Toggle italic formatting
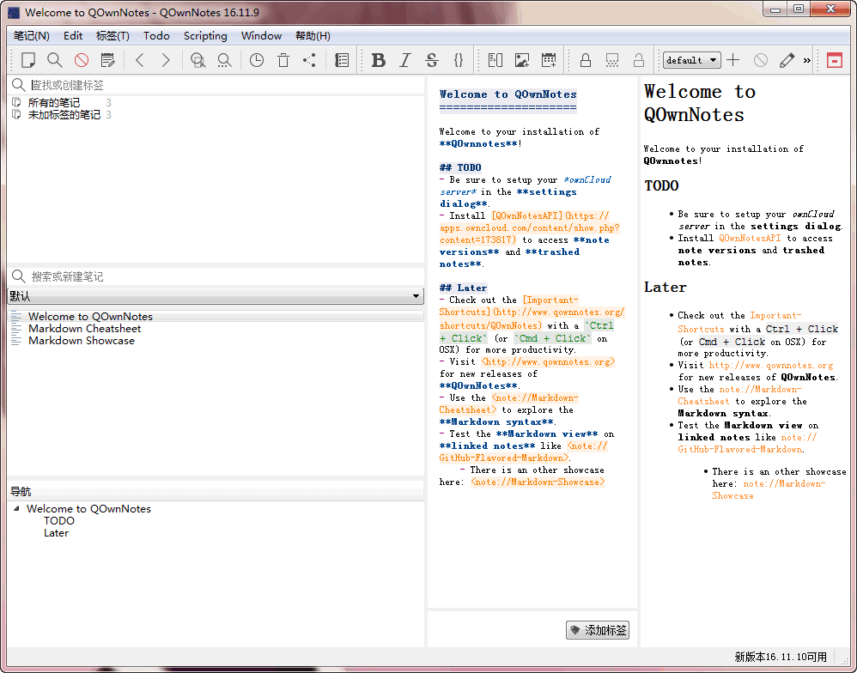 pyautogui.click(x=405, y=60)
